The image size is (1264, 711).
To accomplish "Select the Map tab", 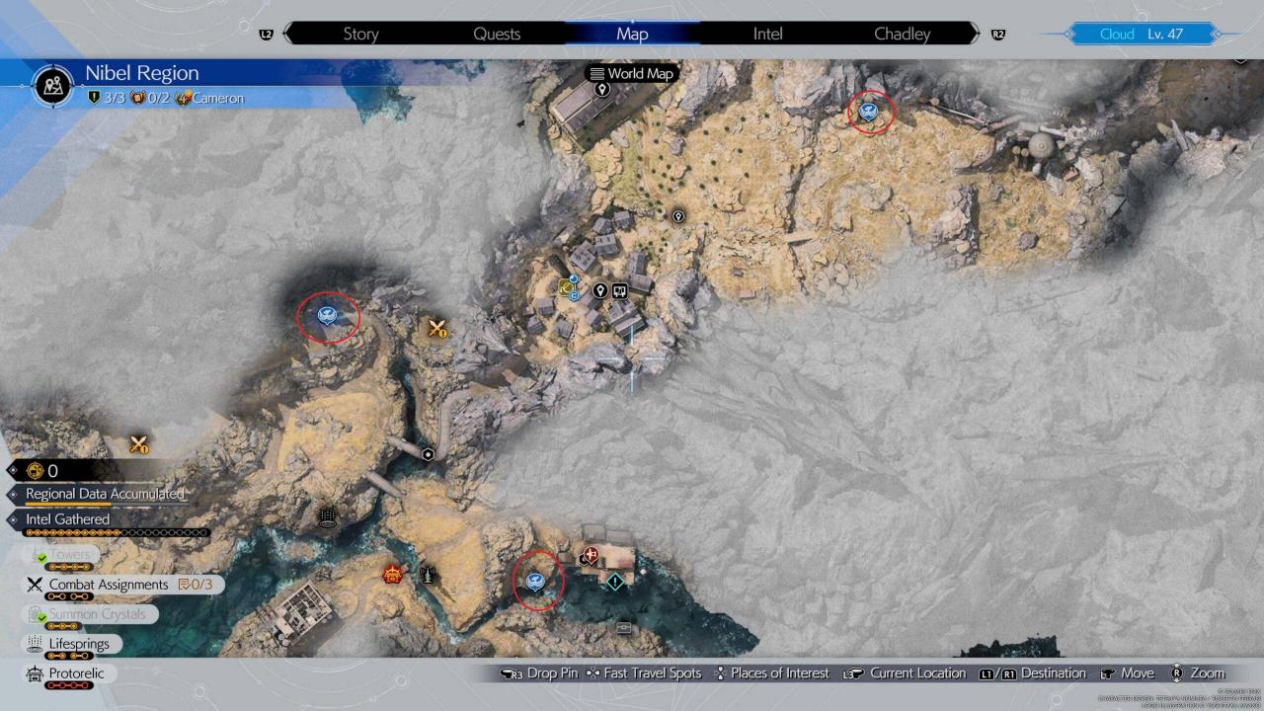I will pos(632,34).
